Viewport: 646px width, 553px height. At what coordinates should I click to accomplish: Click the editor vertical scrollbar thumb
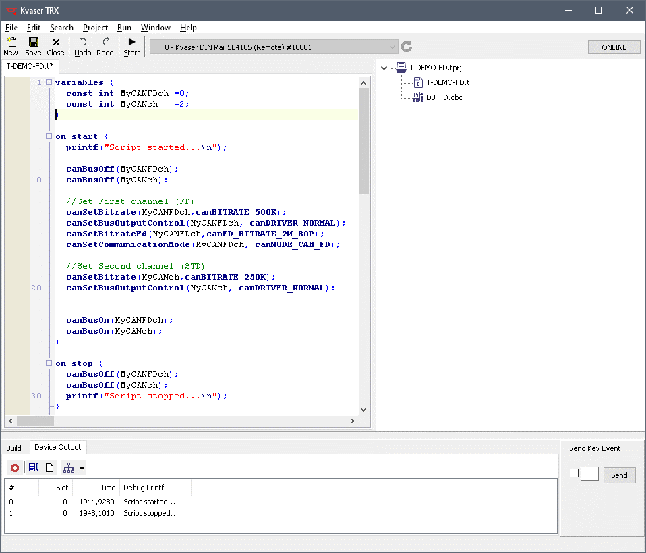click(363, 141)
